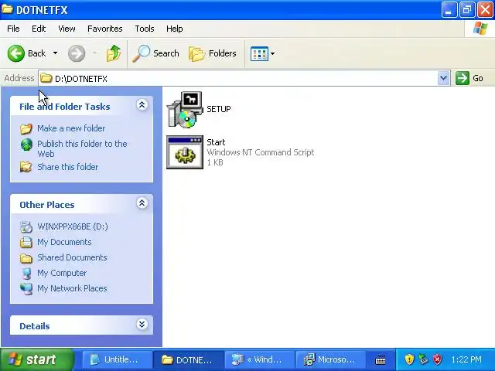Click the yellow security shield tray icon
This screenshot has height=371, width=495.
[x=409, y=359]
